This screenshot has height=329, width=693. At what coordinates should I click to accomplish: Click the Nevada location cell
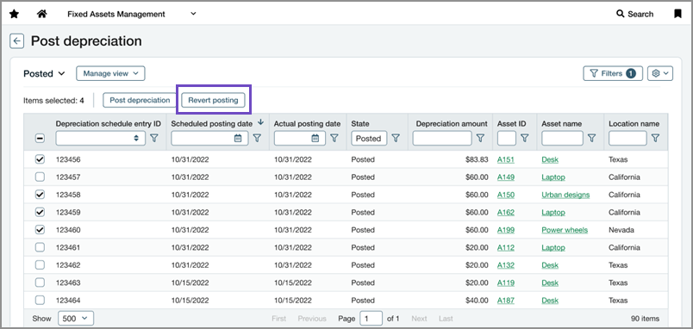click(621, 230)
